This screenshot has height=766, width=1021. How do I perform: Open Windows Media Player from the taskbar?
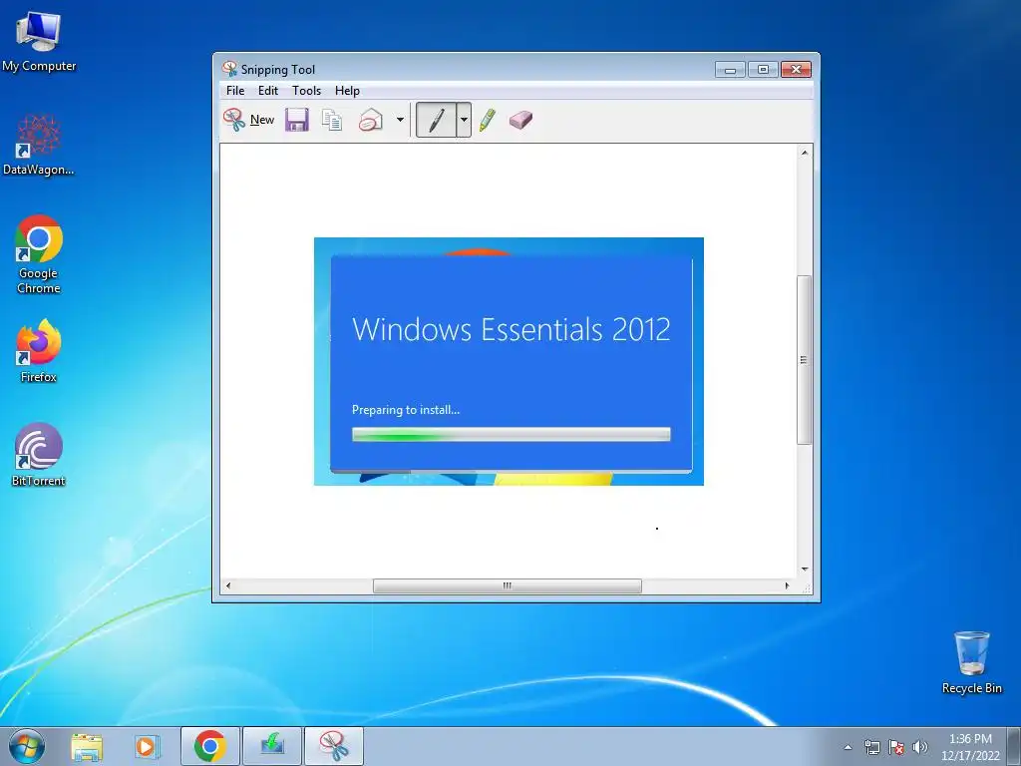(x=148, y=747)
